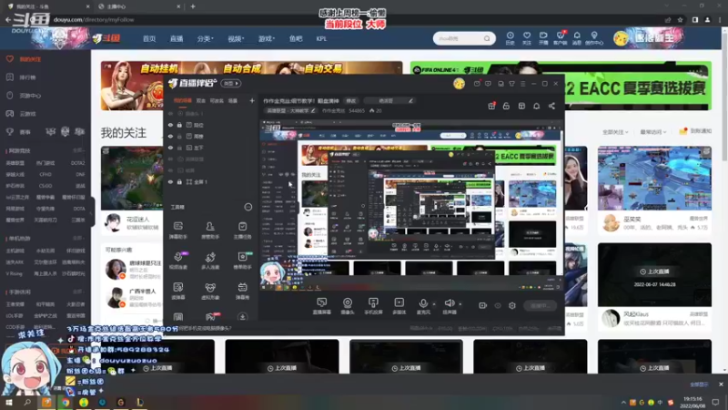Viewport: 728px width, 410px height.
Task: Toggle the eye icon beside the settings gear
Action: pos(498,305)
